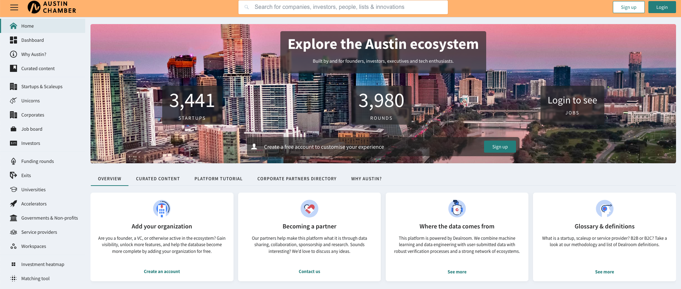Click the Accelerators rocket icon
The height and width of the screenshot is (289, 681).
pyautogui.click(x=13, y=204)
